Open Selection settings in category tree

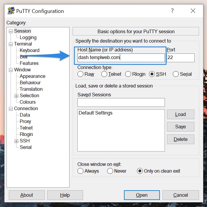click(29, 96)
